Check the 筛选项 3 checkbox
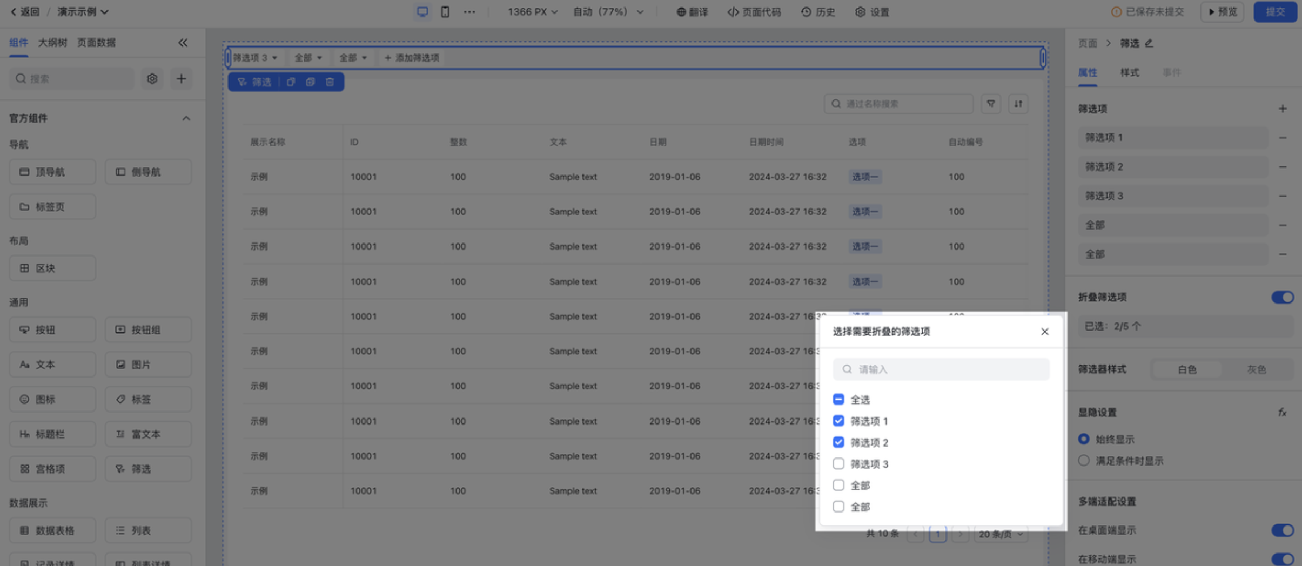1302x566 pixels. (x=838, y=464)
